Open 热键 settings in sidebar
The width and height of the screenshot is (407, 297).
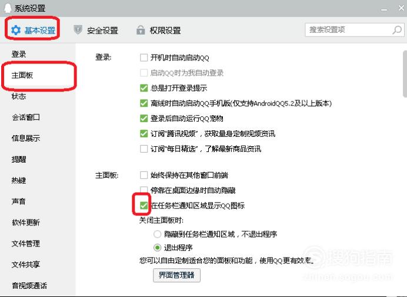[19, 180]
